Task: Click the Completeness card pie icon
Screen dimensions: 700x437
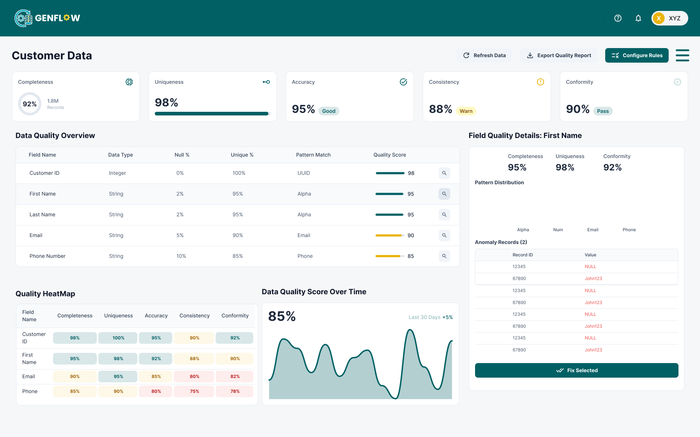Action: click(x=129, y=82)
